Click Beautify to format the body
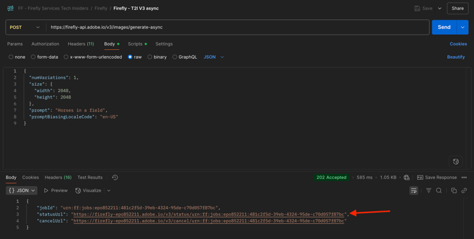Image resolution: width=474 pixels, height=239 pixels. pyautogui.click(x=456, y=57)
